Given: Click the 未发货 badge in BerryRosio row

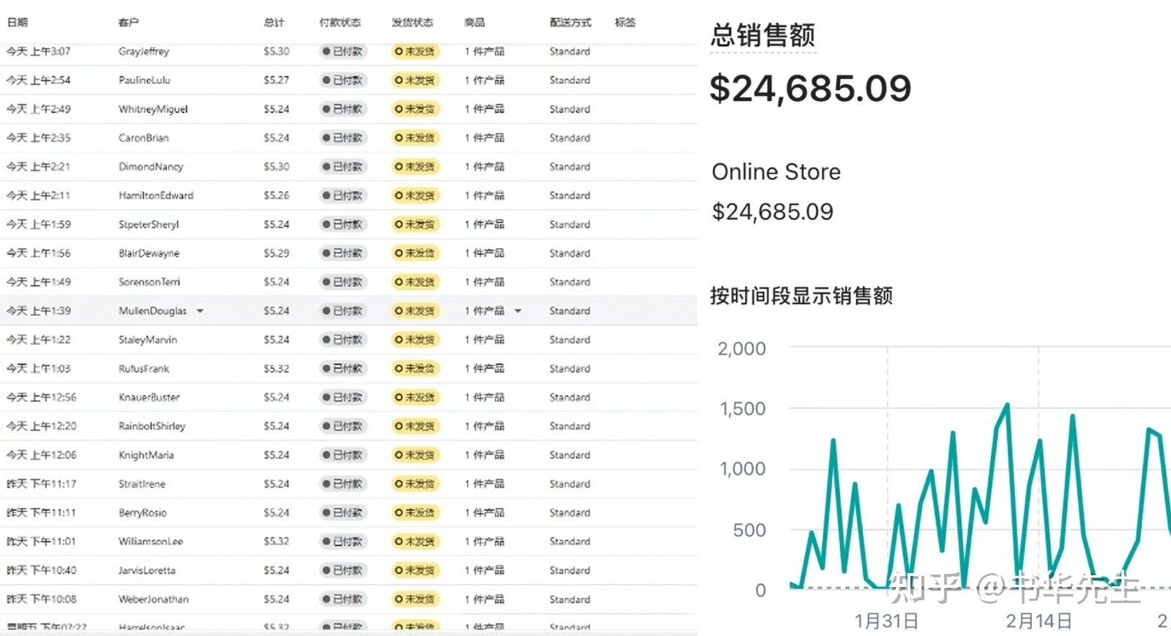Looking at the screenshot, I should (415, 513).
